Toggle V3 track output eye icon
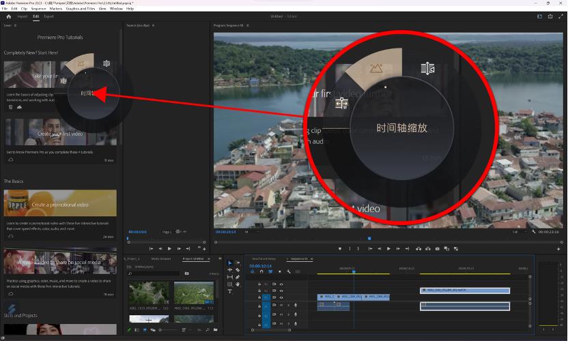The width and height of the screenshot is (568, 341). [281, 284]
